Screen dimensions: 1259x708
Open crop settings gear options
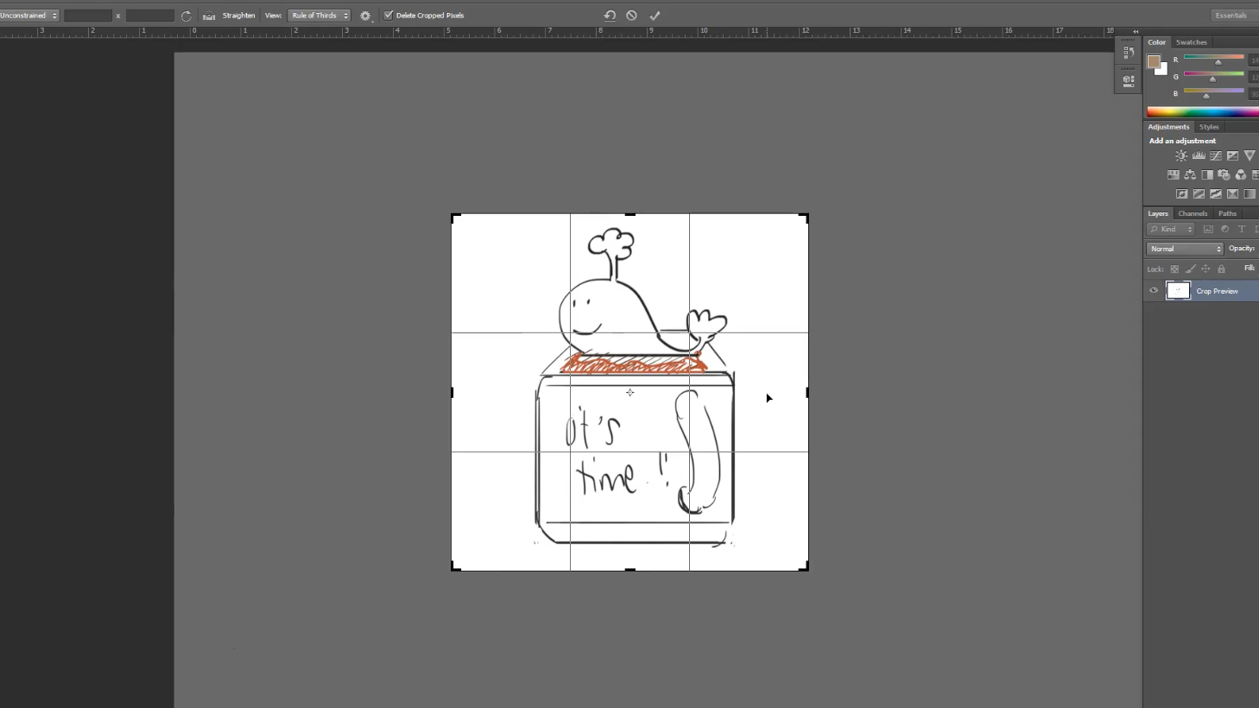point(365,16)
